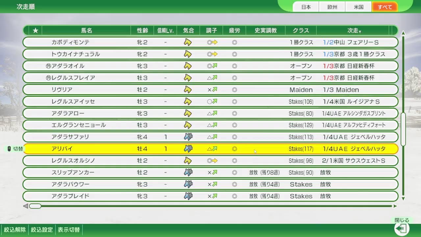
Task: Click the 表示切替 display switch button
Action: (x=69, y=230)
